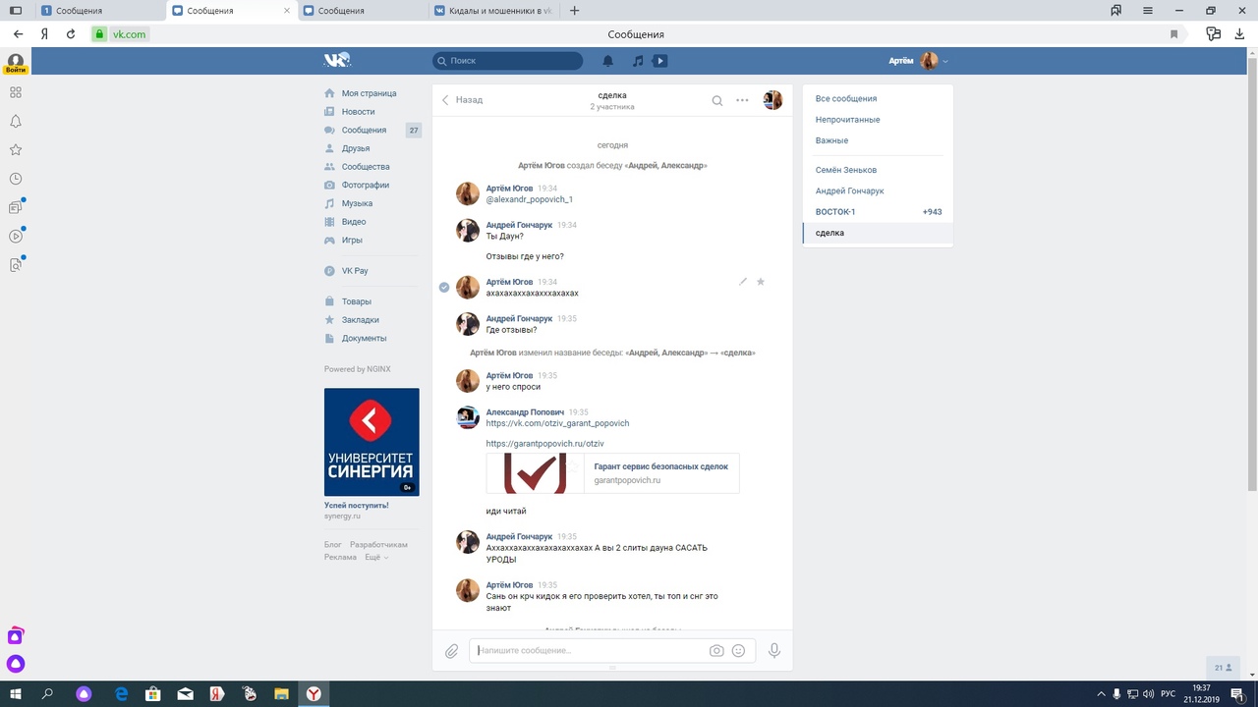Viewport: 1258px width, 707px height.
Task: Click the paperclip attachment icon
Action: [451, 651]
